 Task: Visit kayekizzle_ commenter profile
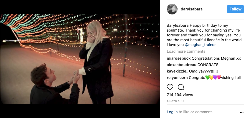(x=177, y=71)
